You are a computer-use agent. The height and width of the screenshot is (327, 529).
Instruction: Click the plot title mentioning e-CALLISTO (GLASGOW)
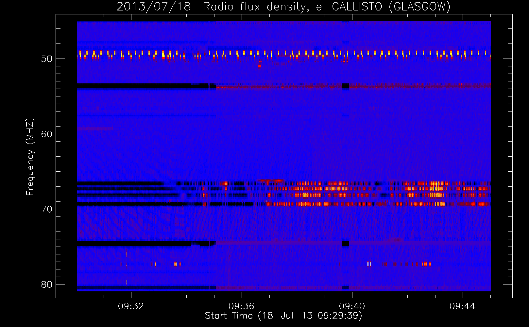[x=283, y=7]
